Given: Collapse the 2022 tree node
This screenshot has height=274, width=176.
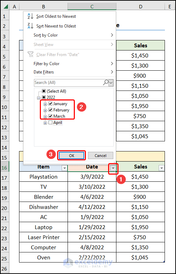Looking at the screenshot, I should [38, 98].
